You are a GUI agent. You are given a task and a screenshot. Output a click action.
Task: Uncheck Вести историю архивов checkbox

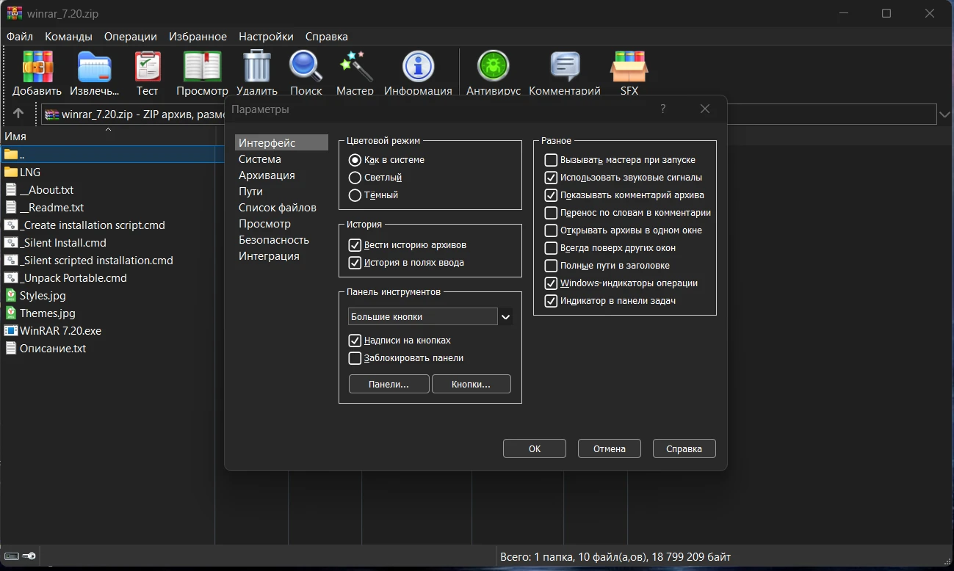(355, 245)
